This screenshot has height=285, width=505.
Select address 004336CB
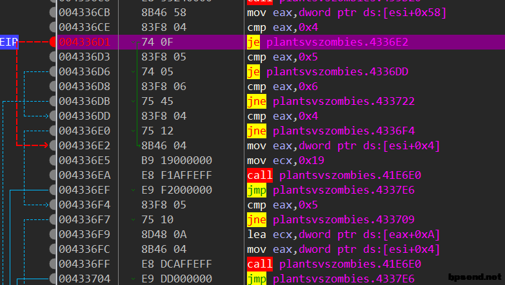(84, 12)
